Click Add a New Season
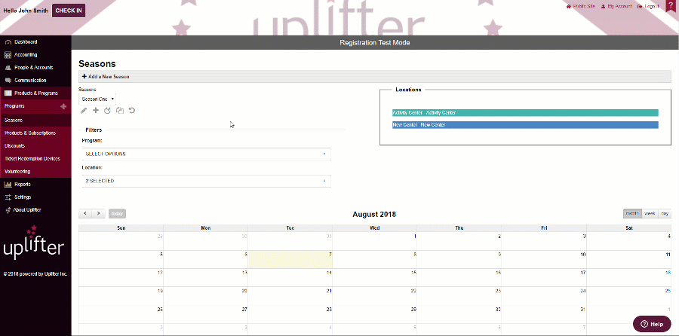 tap(106, 77)
